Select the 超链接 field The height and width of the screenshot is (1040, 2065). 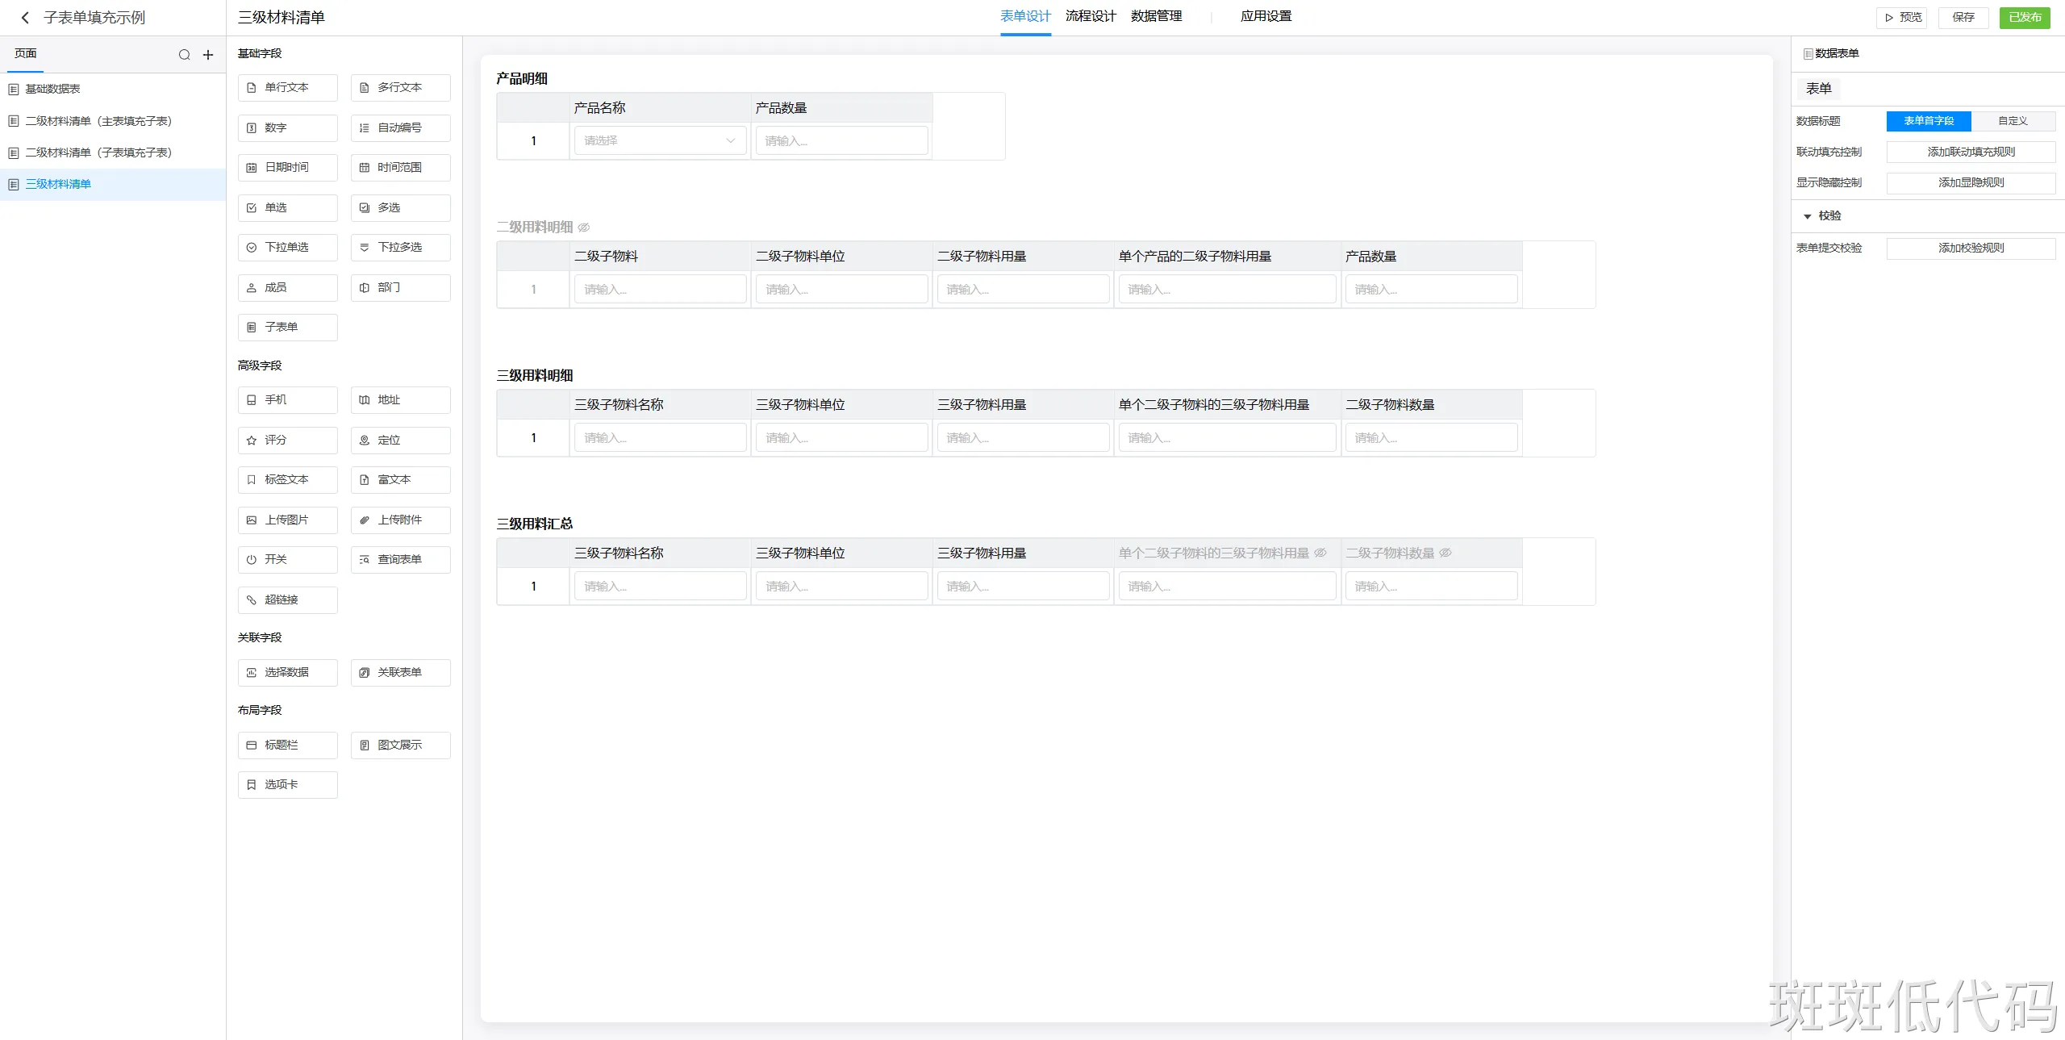(x=287, y=599)
